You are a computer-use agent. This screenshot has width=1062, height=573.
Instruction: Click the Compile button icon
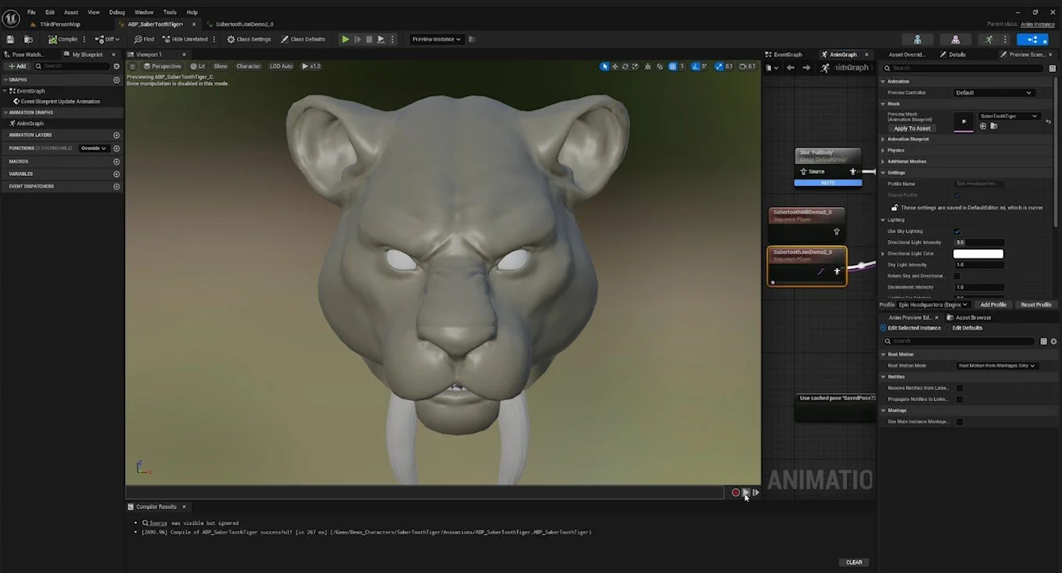(x=52, y=39)
